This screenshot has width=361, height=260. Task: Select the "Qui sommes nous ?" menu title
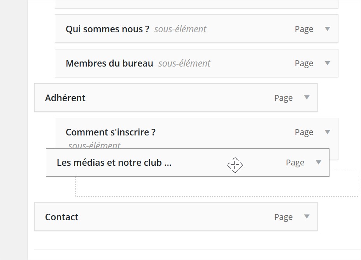[x=107, y=29]
